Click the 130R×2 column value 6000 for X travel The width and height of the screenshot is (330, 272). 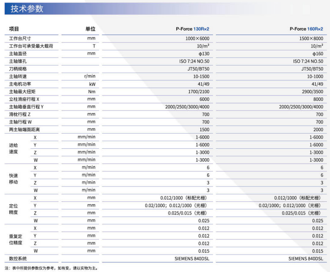pos(204,99)
